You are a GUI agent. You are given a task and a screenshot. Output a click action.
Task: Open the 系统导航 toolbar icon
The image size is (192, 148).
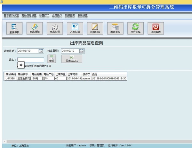14,28
